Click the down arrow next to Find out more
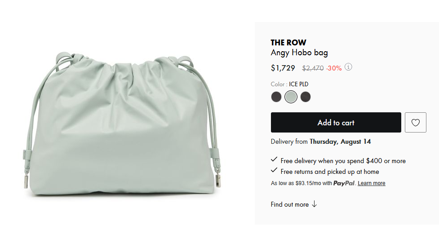 tap(315, 204)
